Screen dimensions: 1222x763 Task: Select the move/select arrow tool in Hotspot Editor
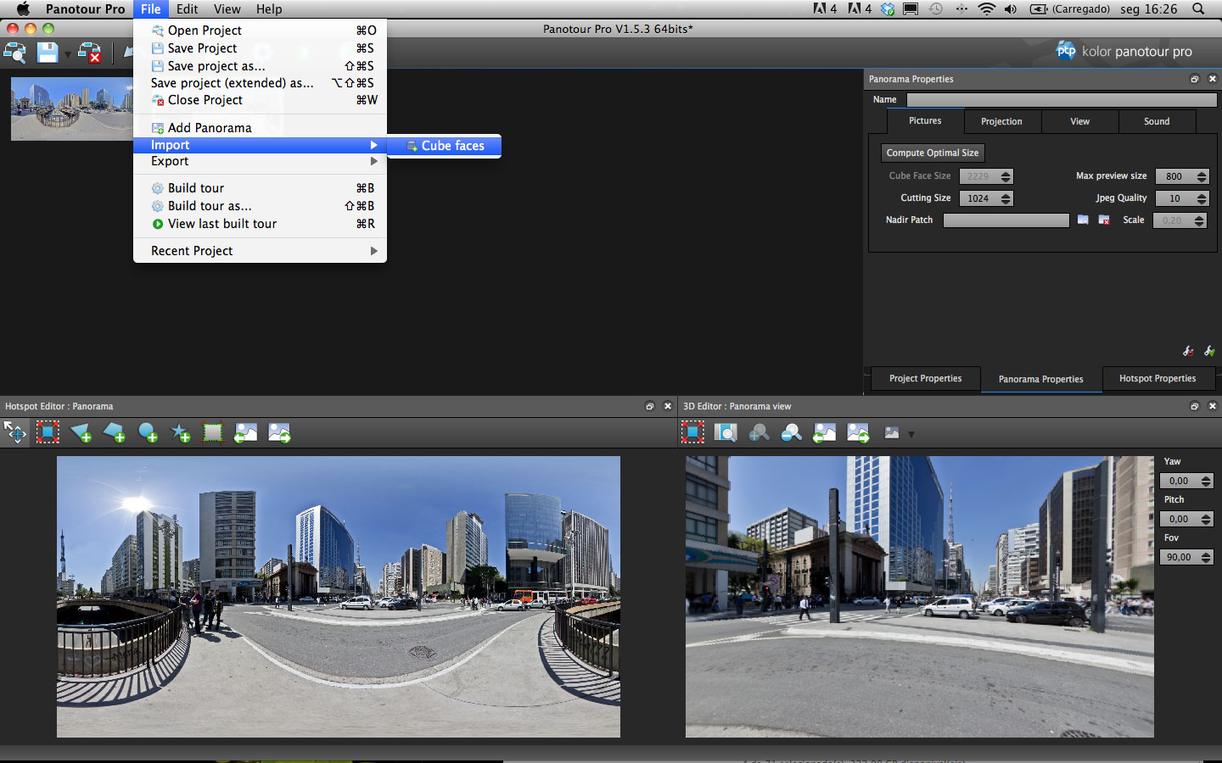click(15, 432)
